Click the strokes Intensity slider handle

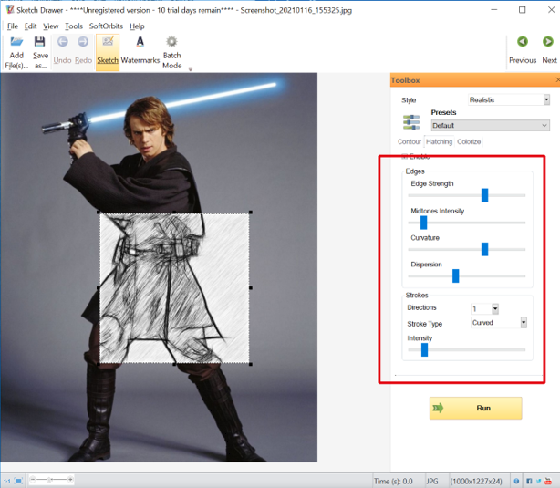click(x=424, y=349)
